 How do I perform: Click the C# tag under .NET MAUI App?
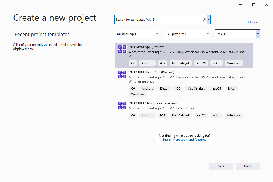coord(133,63)
